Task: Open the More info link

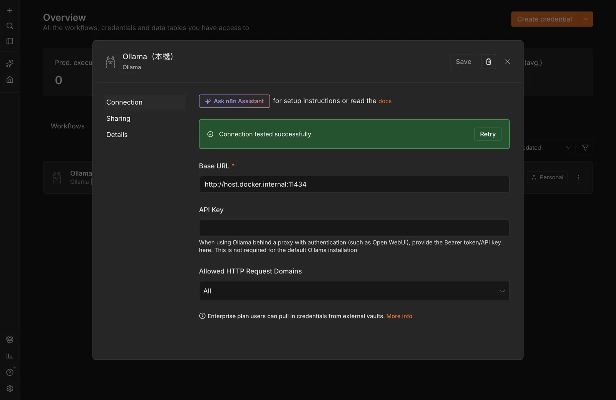Action: click(399, 316)
